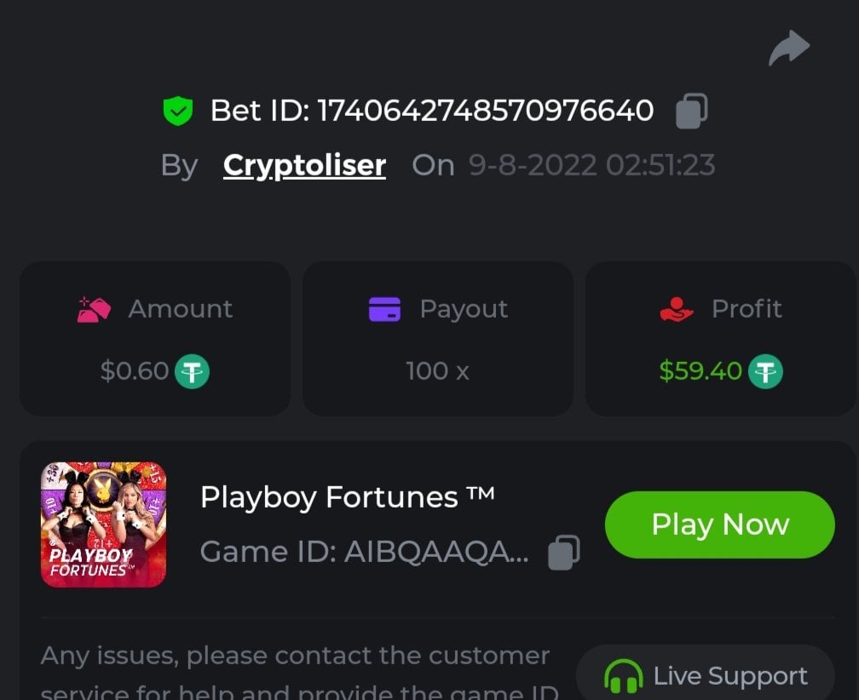Open Cryptoliser's profile link
The width and height of the screenshot is (859, 700).
[x=304, y=165]
